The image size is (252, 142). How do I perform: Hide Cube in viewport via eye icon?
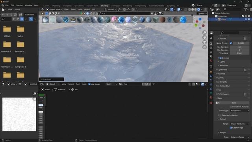pos(246,19)
